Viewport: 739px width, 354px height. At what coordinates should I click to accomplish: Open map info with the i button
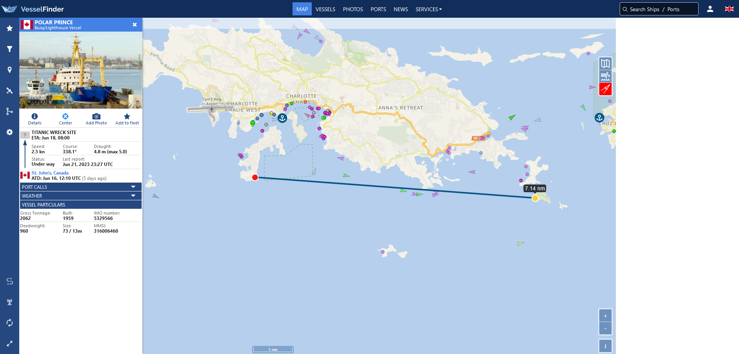click(x=605, y=346)
